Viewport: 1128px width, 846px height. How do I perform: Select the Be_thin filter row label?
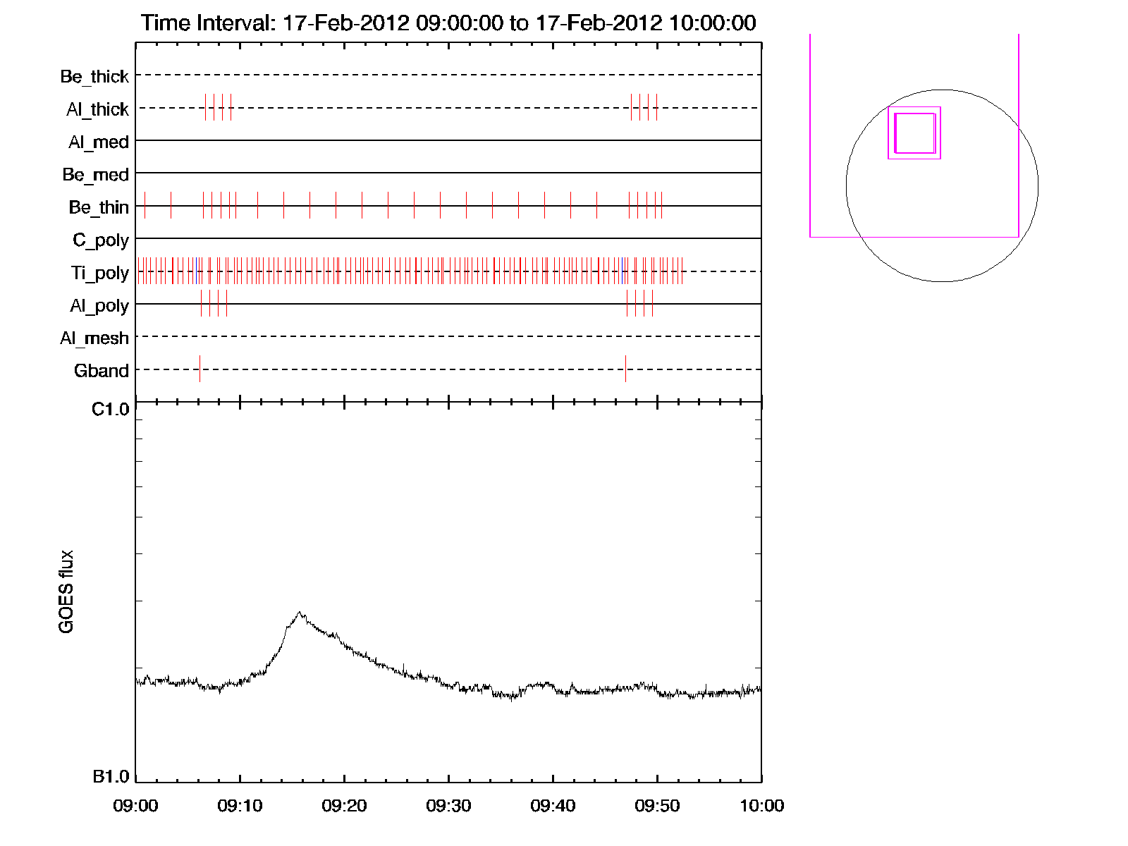click(99, 207)
